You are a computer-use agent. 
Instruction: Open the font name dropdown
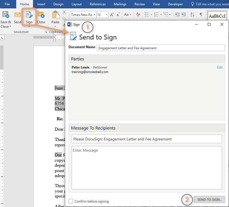94,15
